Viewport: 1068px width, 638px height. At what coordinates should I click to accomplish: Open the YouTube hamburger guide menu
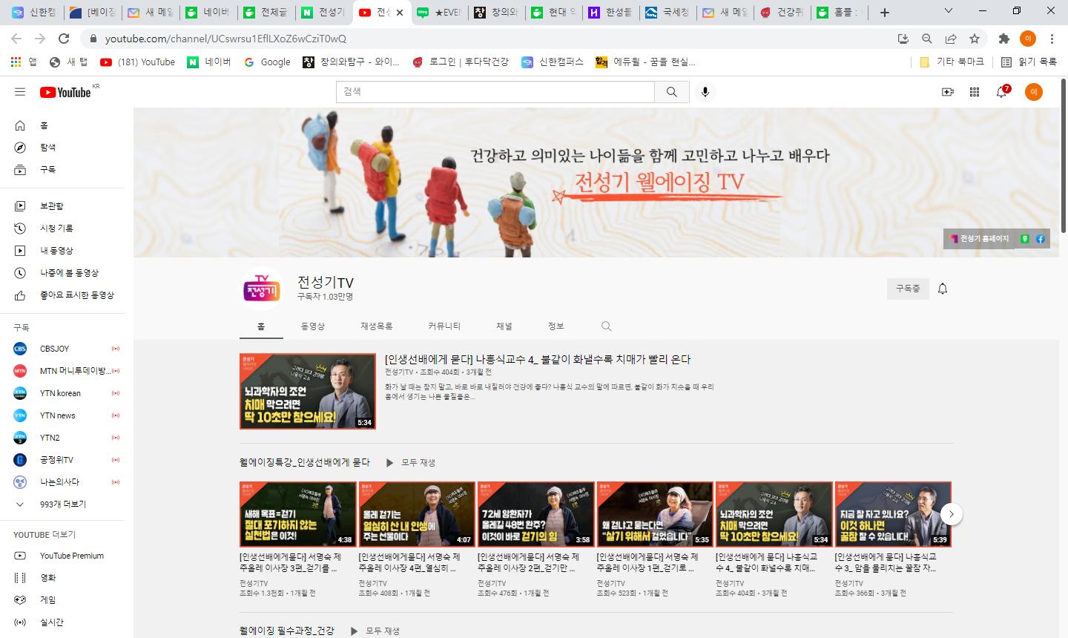point(20,92)
